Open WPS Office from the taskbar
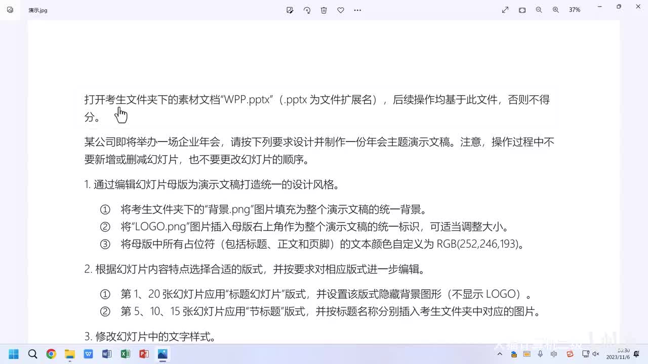Screen dimensions: 648x364 88,354
